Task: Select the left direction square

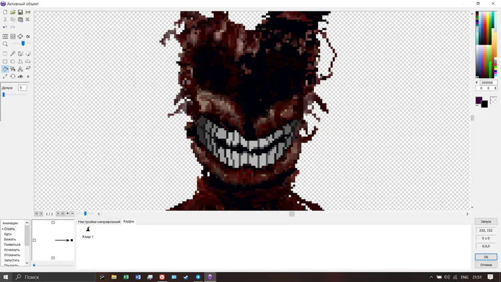Action: pyautogui.click(x=35, y=240)
